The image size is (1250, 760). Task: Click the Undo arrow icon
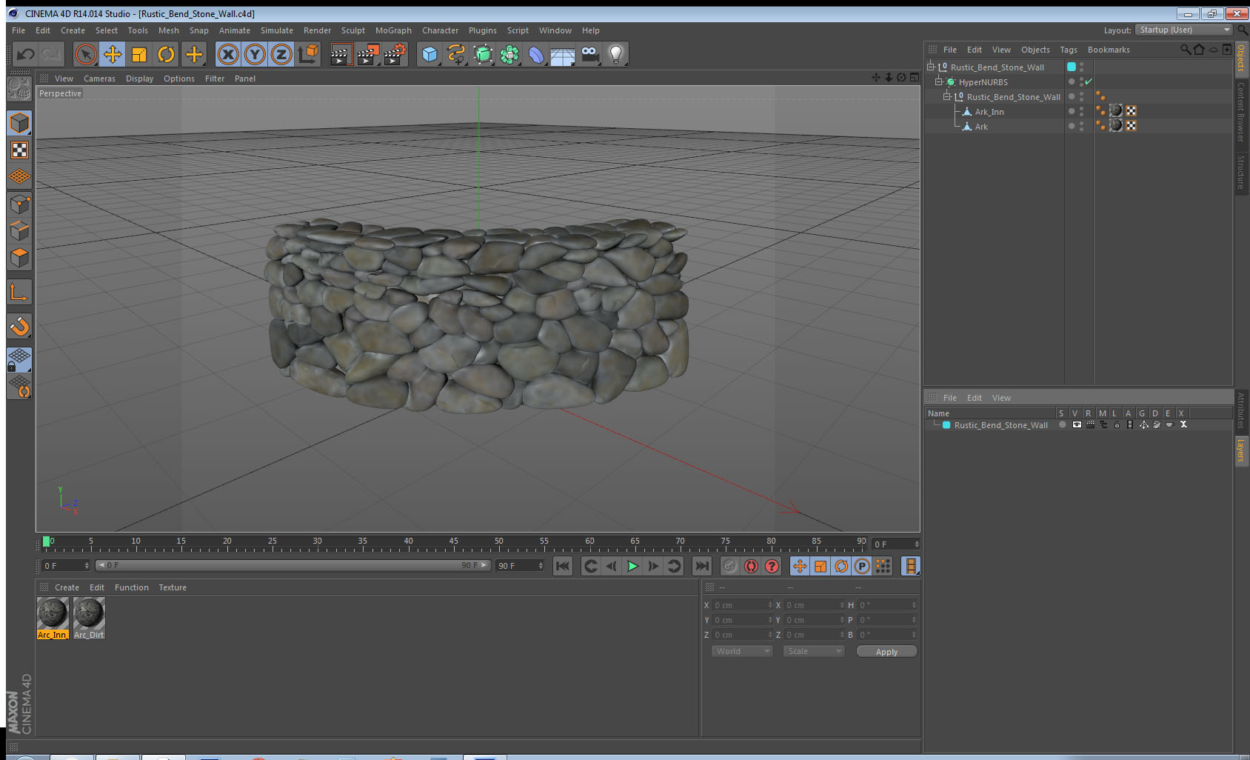[x=26, y=54]
